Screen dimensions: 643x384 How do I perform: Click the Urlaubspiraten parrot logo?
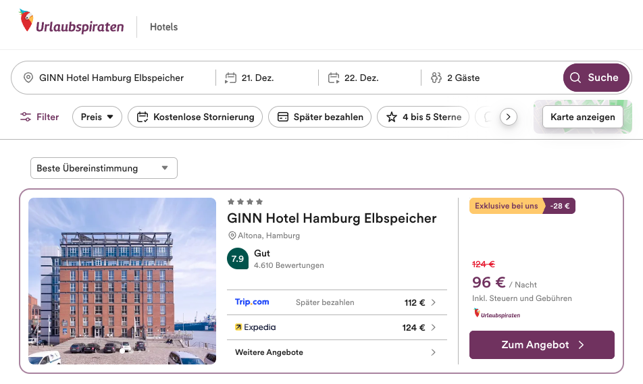27,22
